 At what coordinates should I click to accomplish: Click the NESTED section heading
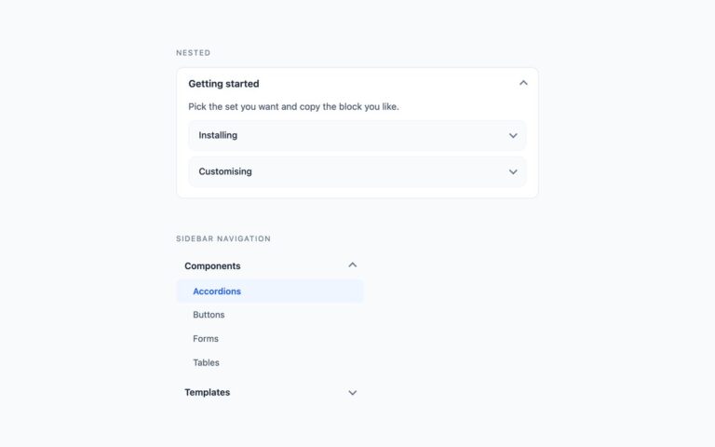[x=194, y=53]
